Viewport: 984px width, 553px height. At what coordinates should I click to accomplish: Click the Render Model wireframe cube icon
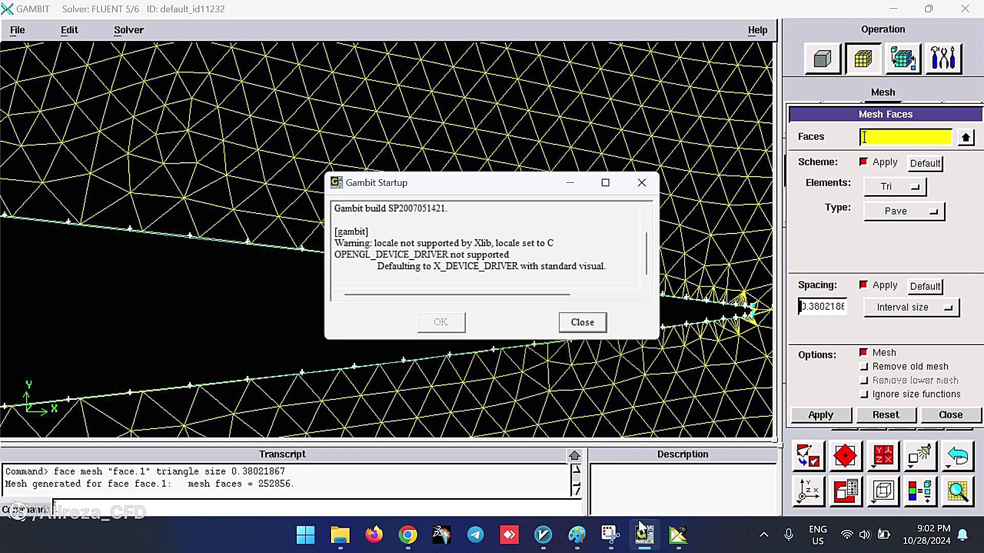883,492
